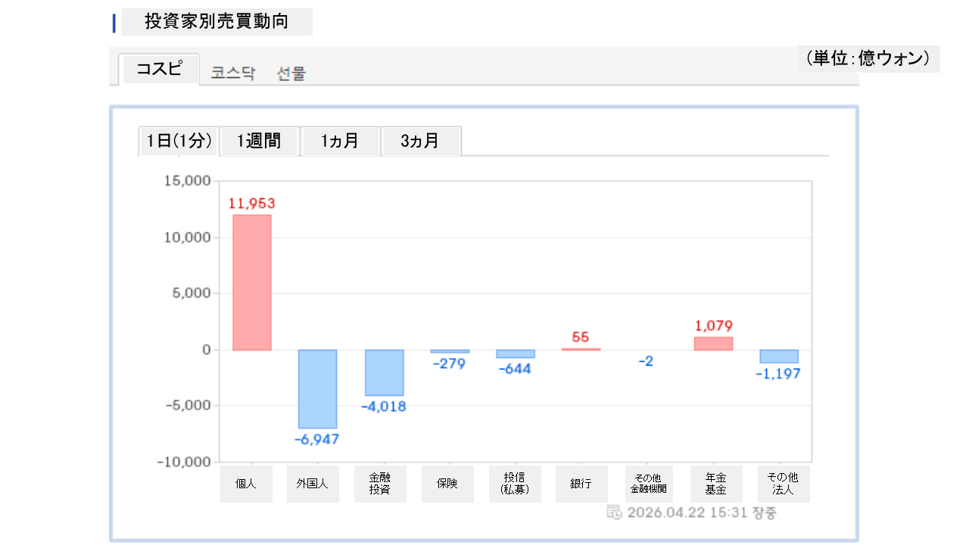
Task: Select the blue 金融投資 bar showing -4,018
Action: pyautogui.click(x=385, y=372)
